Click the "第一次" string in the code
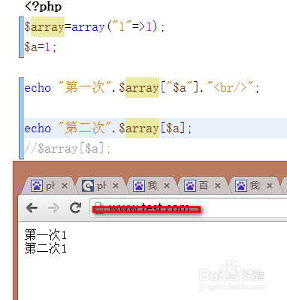 click(x=84, y=87)
